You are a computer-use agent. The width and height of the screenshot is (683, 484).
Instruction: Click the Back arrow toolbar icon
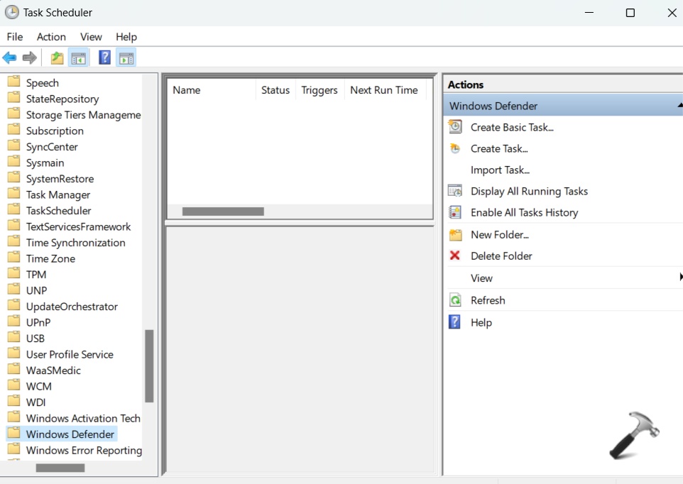coord(9,57)
